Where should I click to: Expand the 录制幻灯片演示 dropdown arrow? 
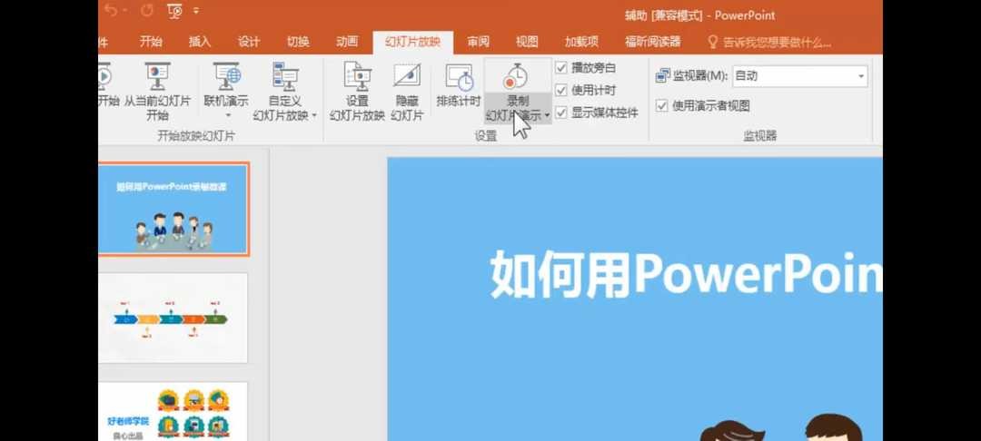coord(548,116)
